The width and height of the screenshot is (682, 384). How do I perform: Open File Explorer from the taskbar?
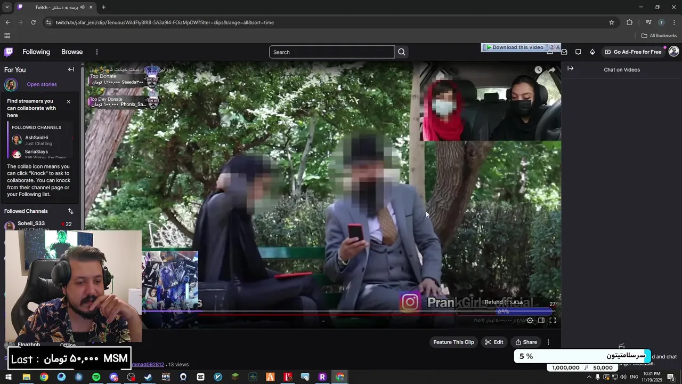[26, 377]
